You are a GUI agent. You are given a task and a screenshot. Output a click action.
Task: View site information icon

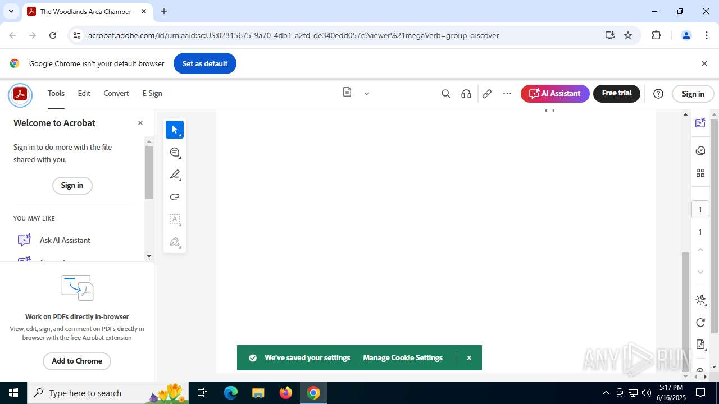[76, 35]
